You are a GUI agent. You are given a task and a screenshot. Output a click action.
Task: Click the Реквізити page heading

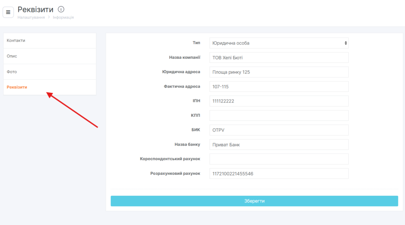click(x=36, y=9)
